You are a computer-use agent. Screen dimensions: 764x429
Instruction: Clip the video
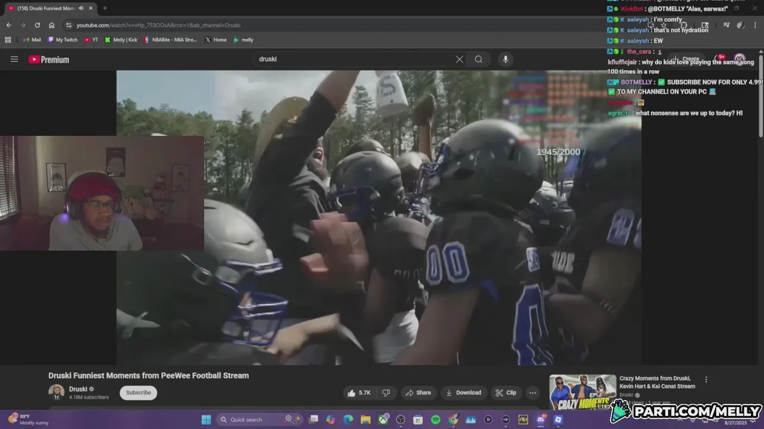tap(506, 393)
